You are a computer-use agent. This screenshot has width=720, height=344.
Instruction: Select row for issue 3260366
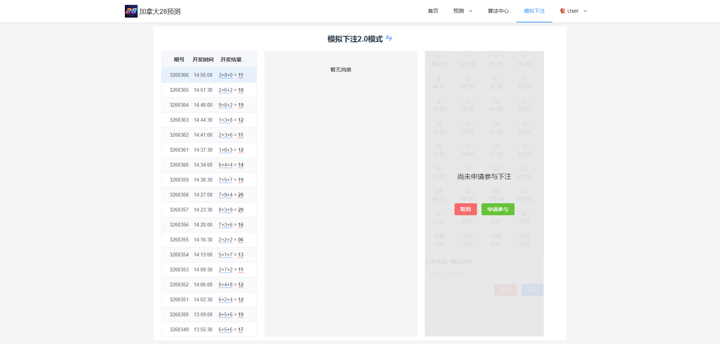coord(209,75)
